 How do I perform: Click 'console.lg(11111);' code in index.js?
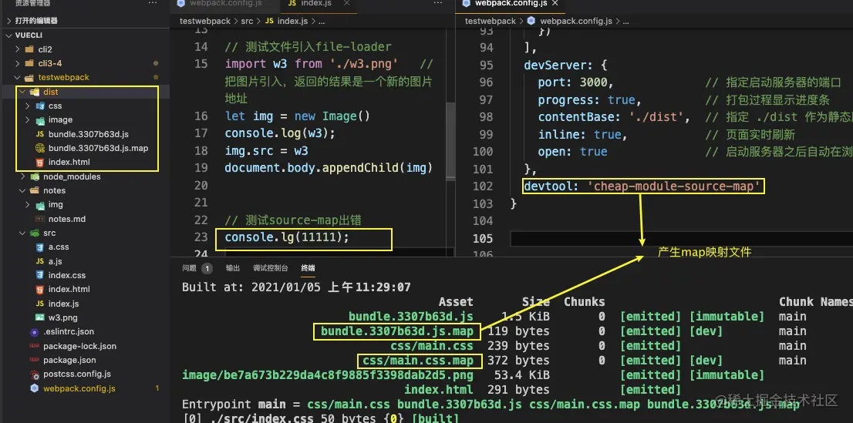[287, 237]
